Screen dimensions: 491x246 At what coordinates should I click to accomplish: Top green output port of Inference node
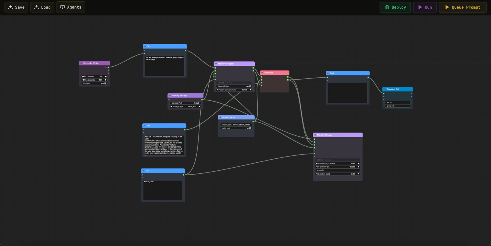pos(288,77)
